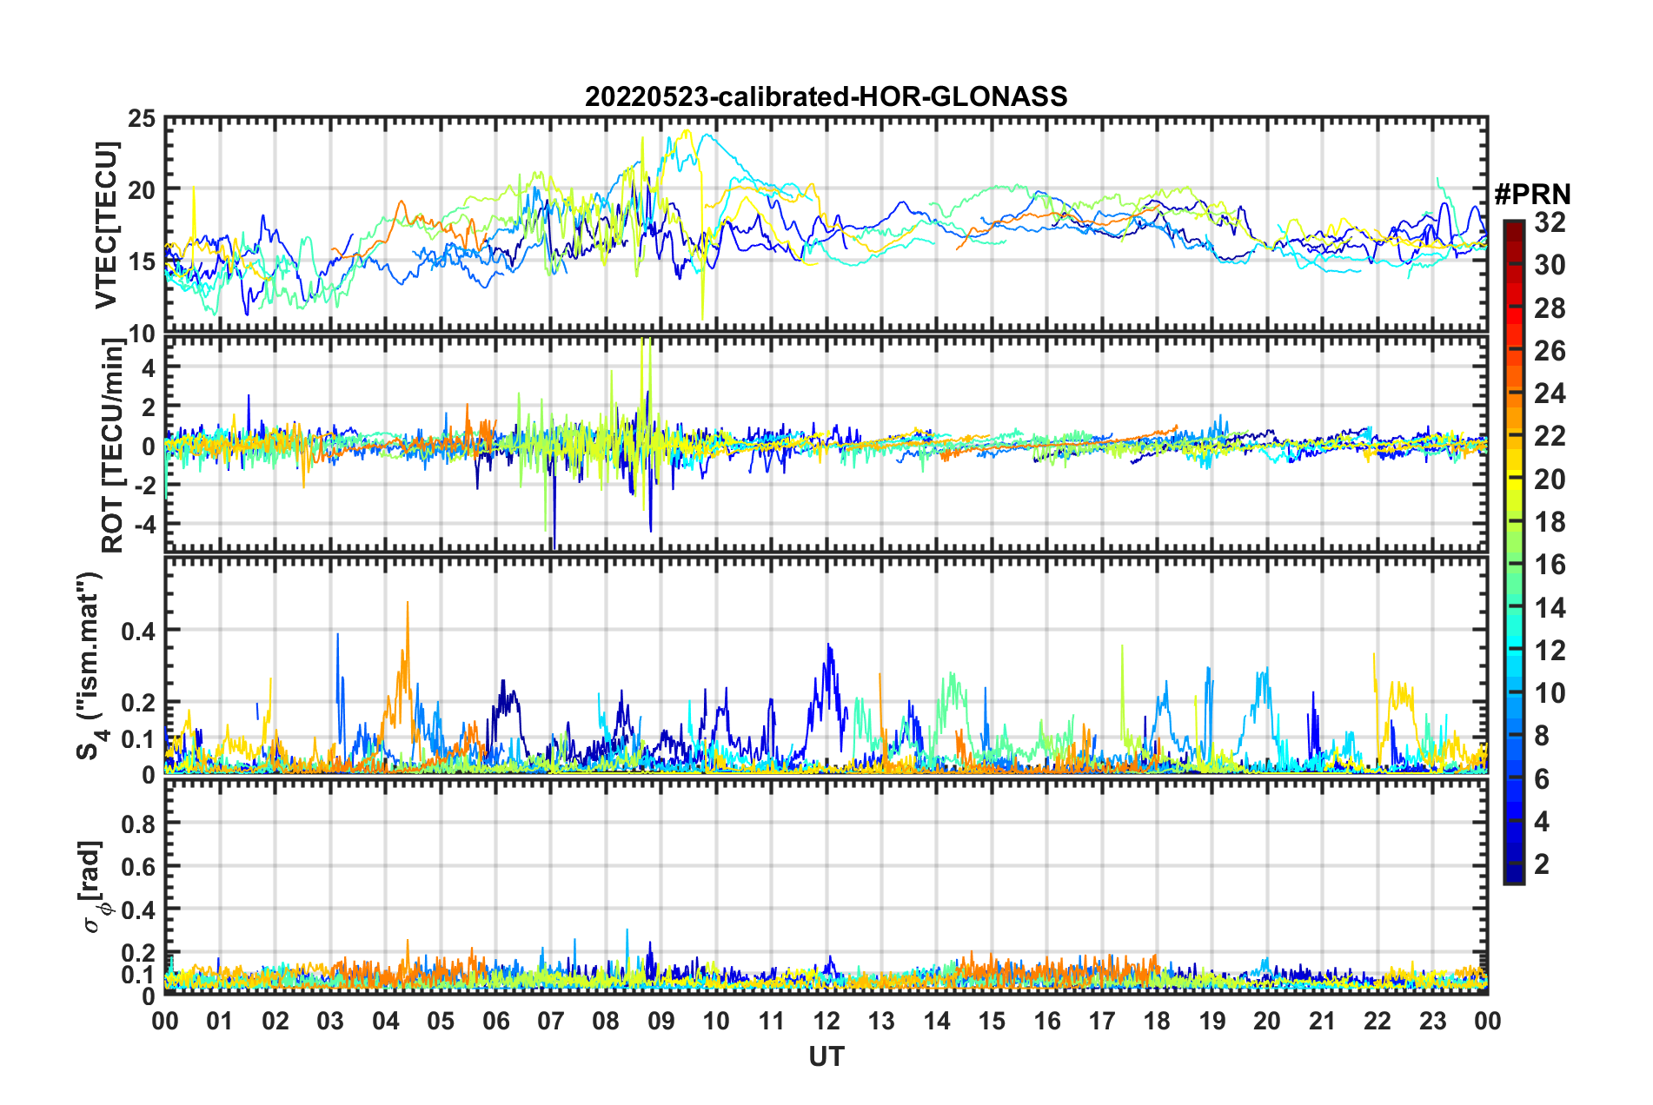The image size is (1653, 1105).
Task: Select the VTEC[TECU] y-axis label
Action: [x=106, y=225]
